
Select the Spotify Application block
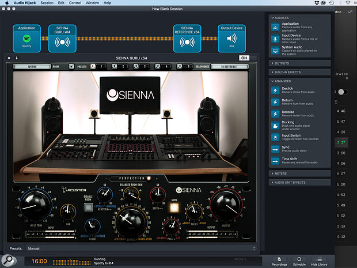pos(26,39)
